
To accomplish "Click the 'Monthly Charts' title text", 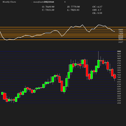I will point(9,2).
